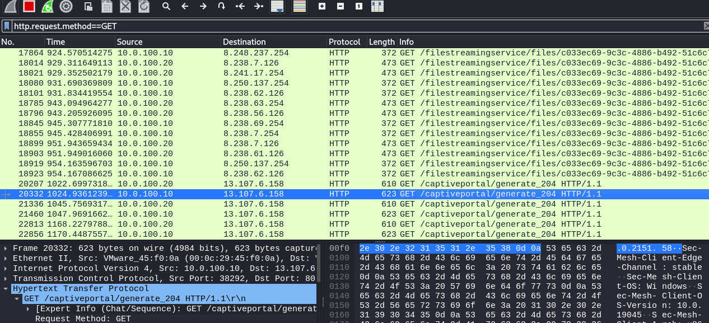Jump to the last packet
709x323 pixels.
click(x=258, y=6)
